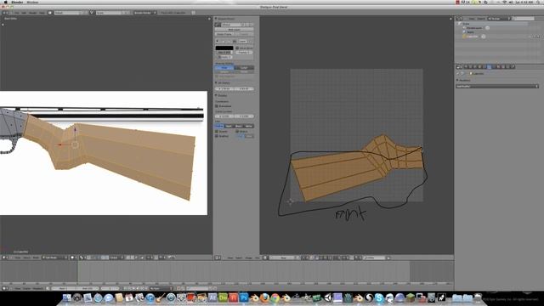Select the highlighted Modifiers properties tab

click(x=490, y=66)
